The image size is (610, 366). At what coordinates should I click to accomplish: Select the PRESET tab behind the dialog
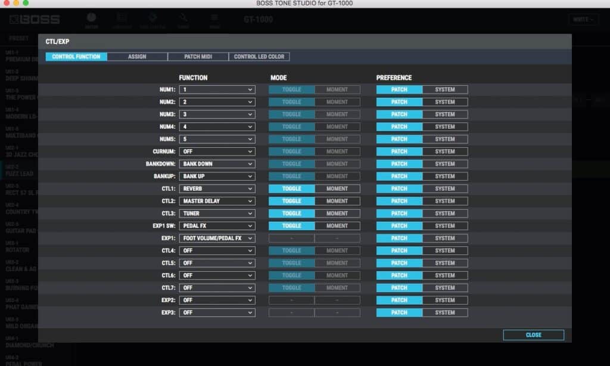(18, 38)
